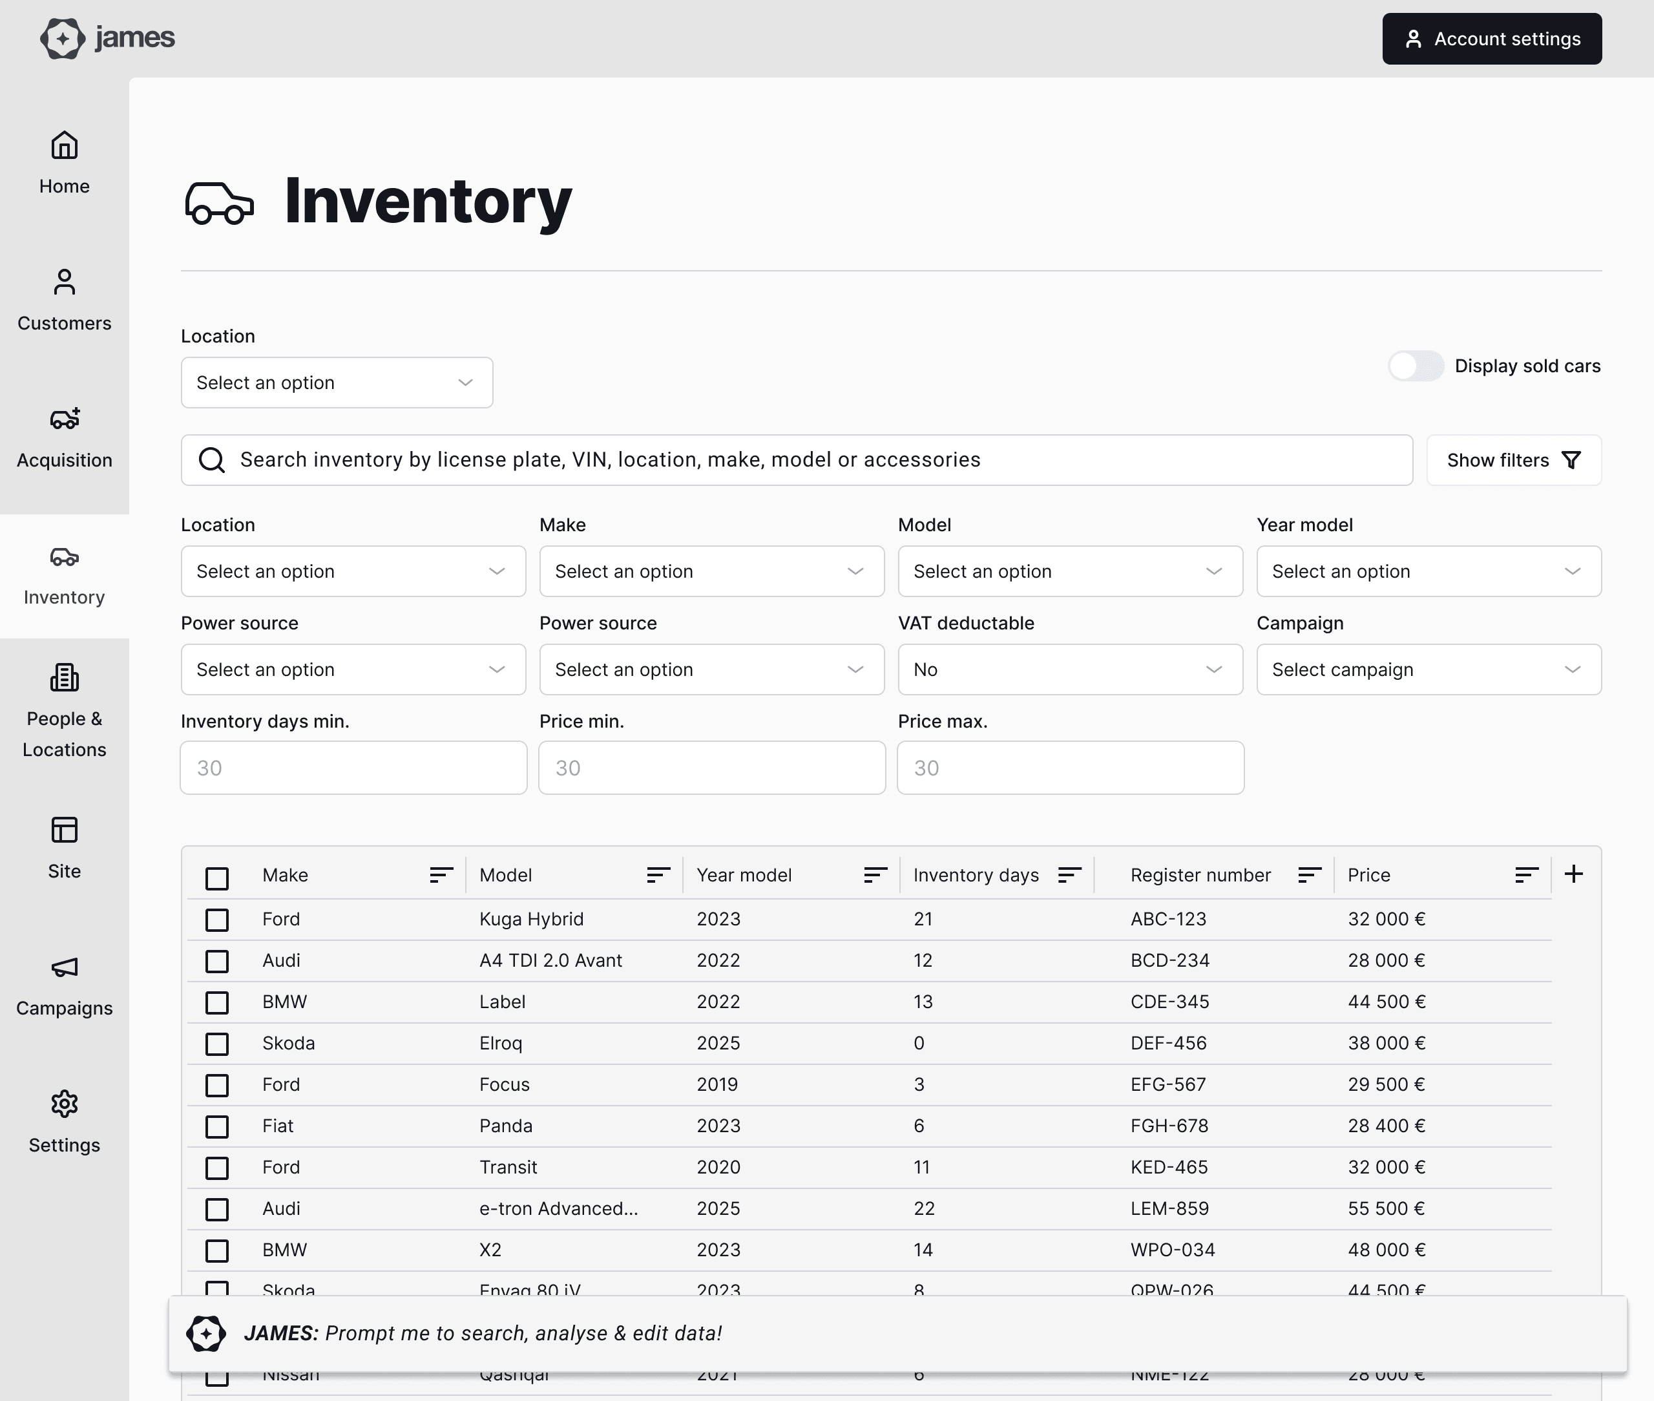The width and height of the screenshot is (1654, 1401).
Task: Go to the Inventory menu item
Action: pos(65,576)
